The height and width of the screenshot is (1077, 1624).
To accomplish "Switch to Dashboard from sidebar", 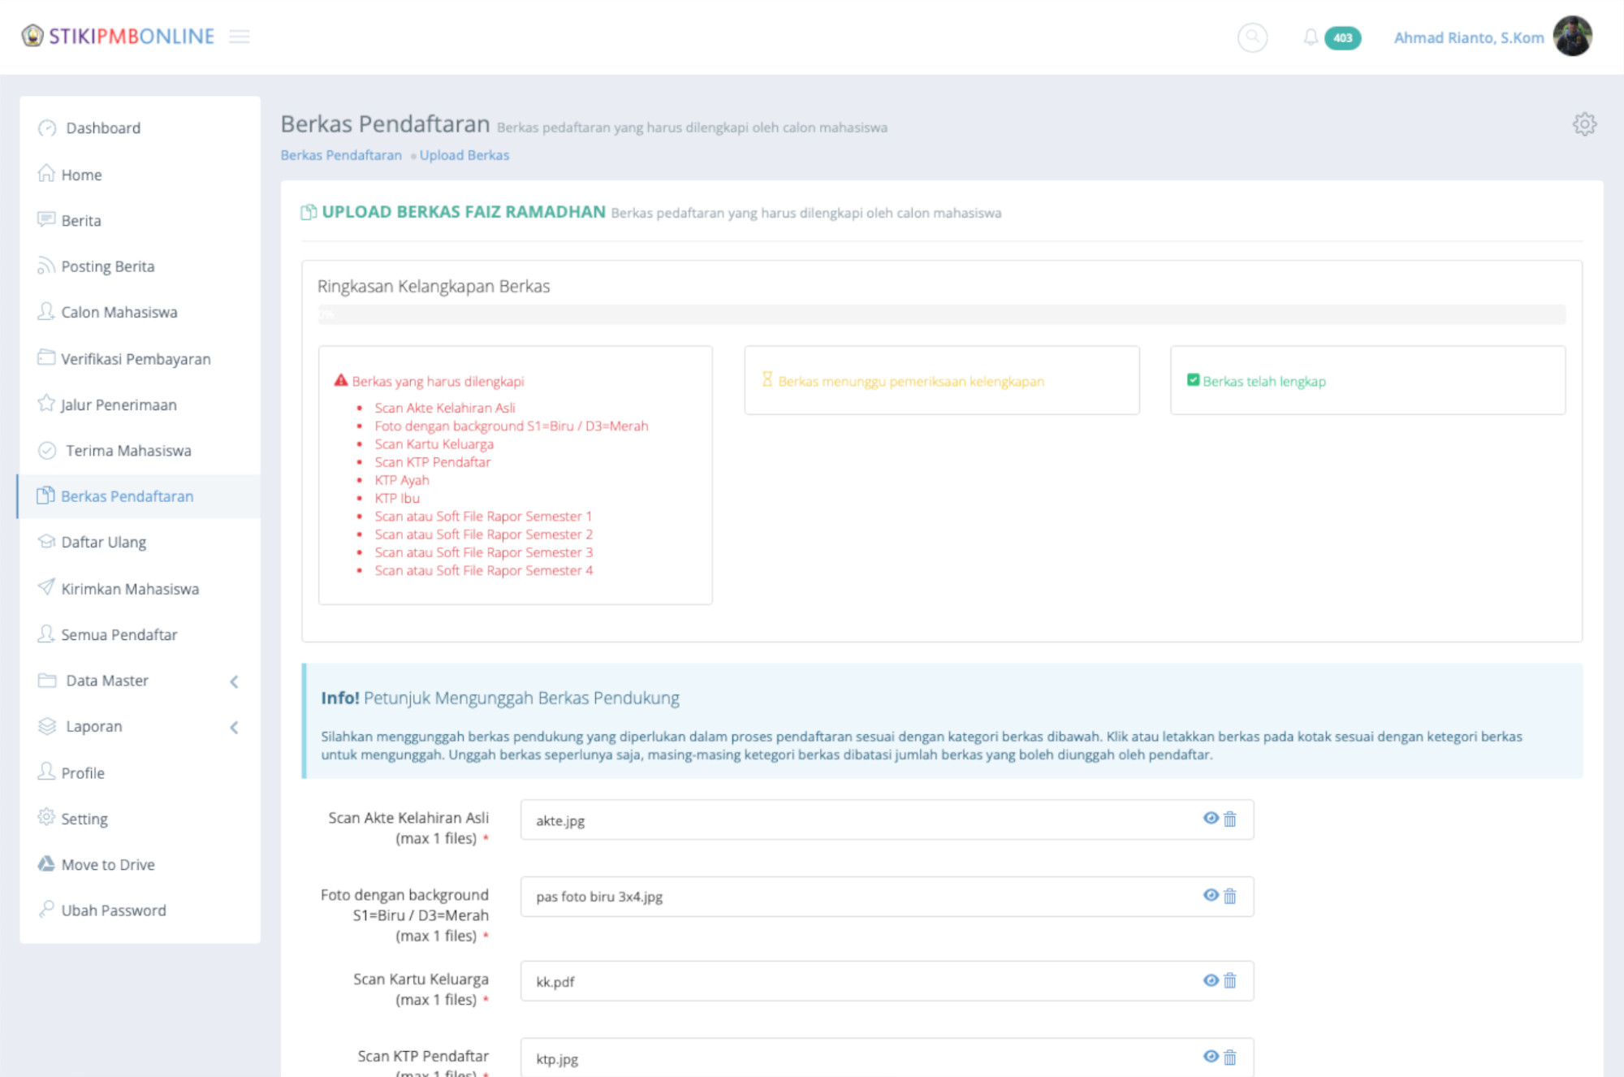I will pyautogui.click(x=101, y=128).
